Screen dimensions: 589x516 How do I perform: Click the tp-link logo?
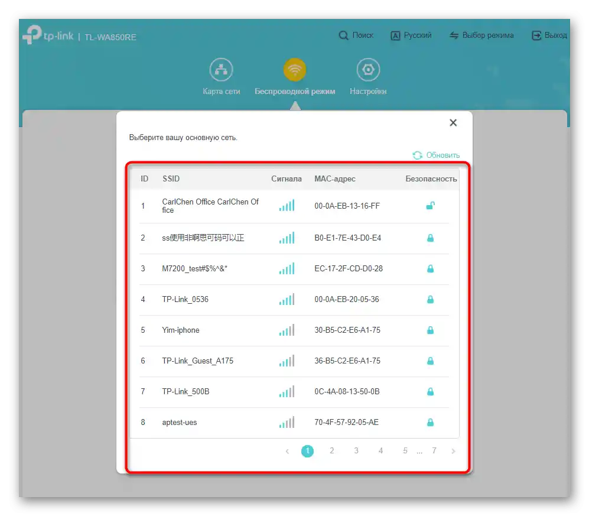pyautogui.click(x=48, y=35)
